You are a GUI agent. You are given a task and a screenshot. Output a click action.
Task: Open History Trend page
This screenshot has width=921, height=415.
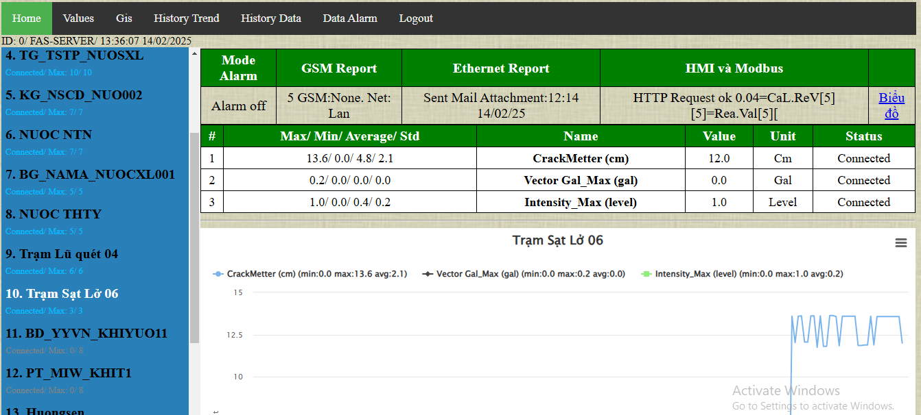[186, 18]
